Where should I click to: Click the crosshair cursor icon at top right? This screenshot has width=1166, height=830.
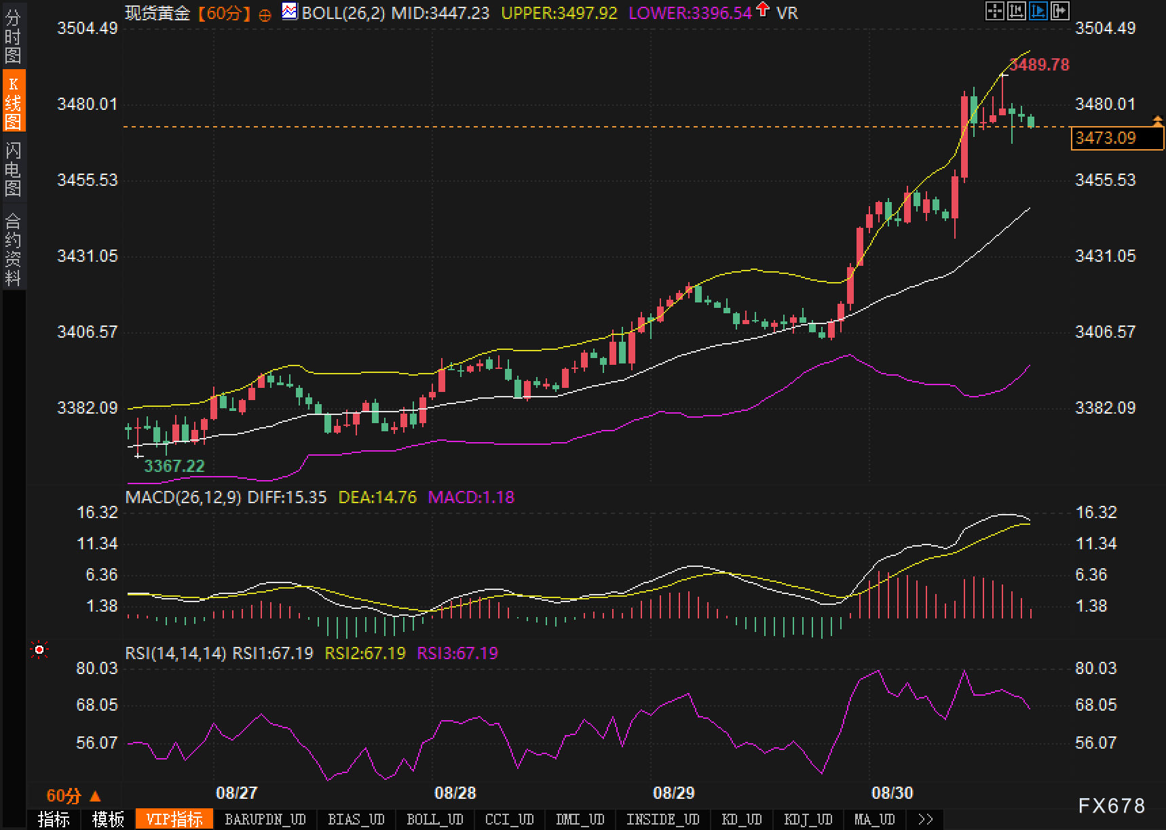click(x=994, y=11)
